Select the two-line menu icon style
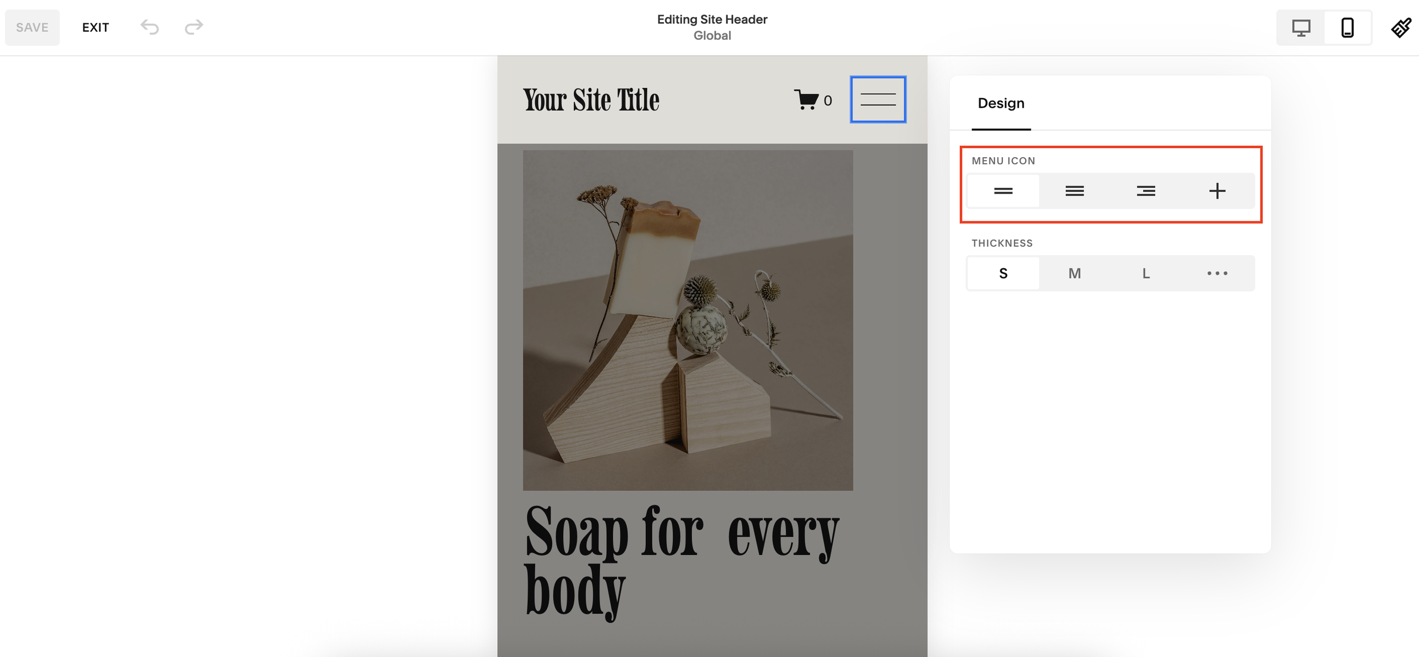1419x657 pixels. click(x=1003, y=191)
